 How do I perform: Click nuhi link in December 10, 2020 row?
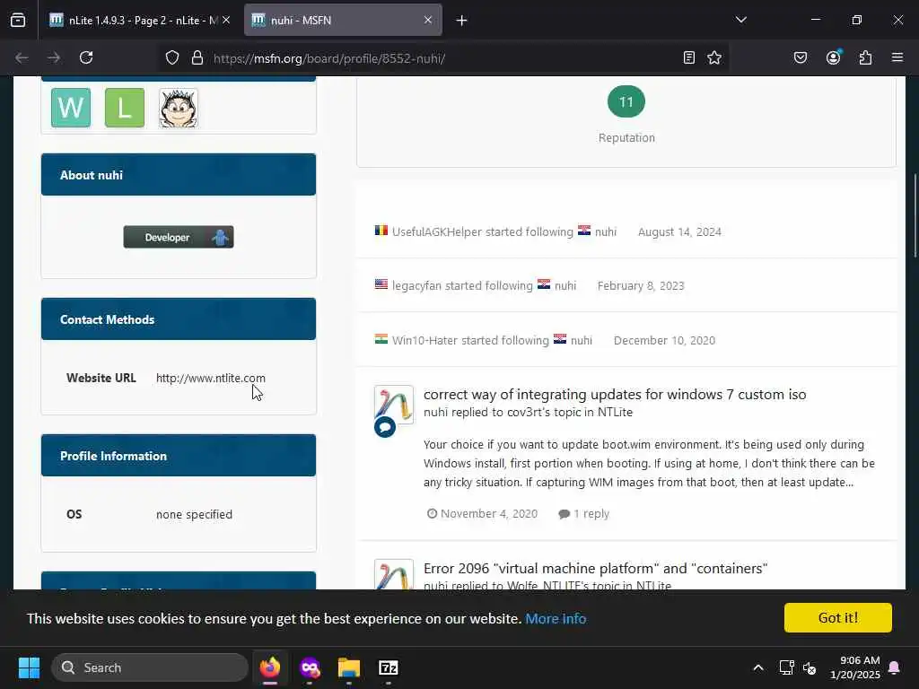point(582,340)
